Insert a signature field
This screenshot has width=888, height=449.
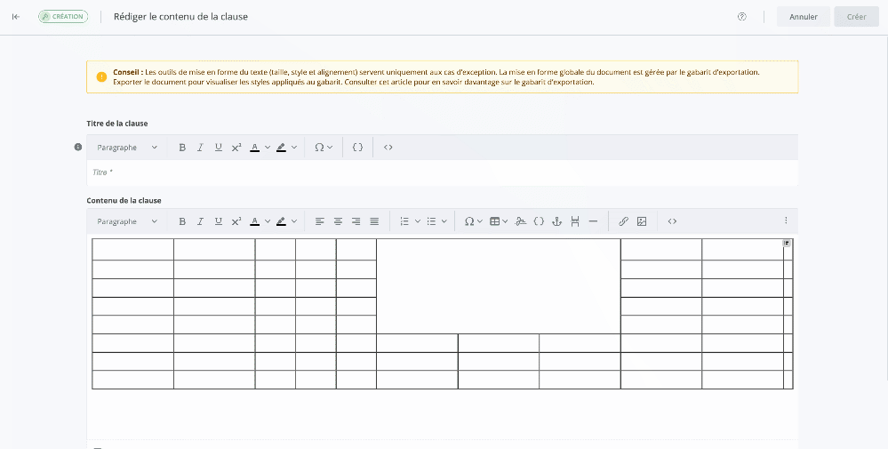coord(521,221)
